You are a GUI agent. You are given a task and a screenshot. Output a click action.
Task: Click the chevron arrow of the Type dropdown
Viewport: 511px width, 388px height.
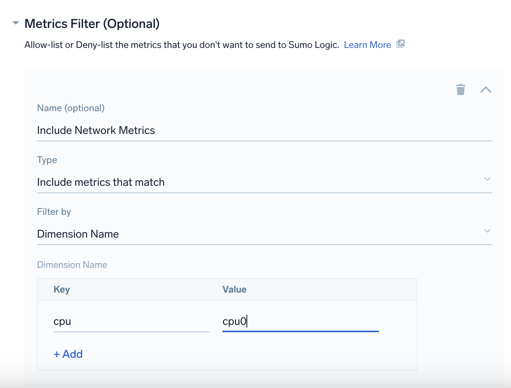click(487, 179)
